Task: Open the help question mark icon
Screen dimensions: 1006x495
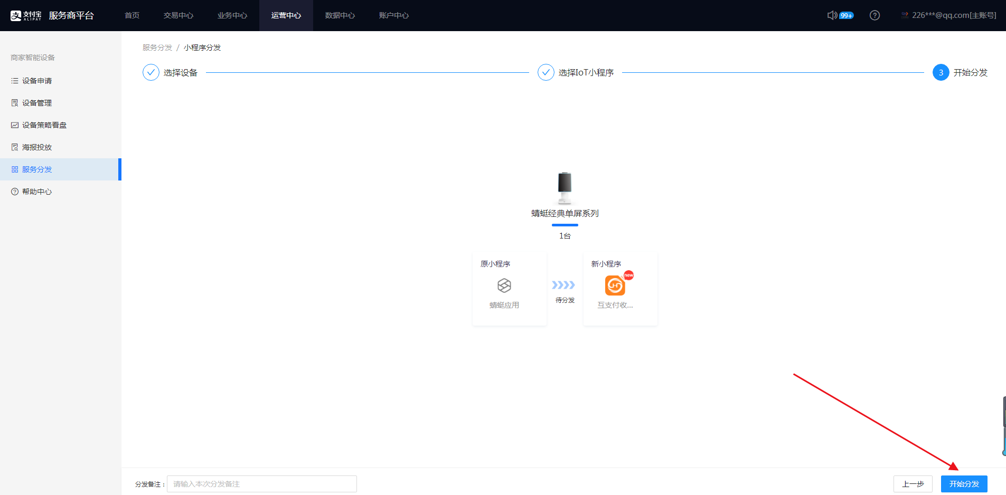Action: point(875,15)
